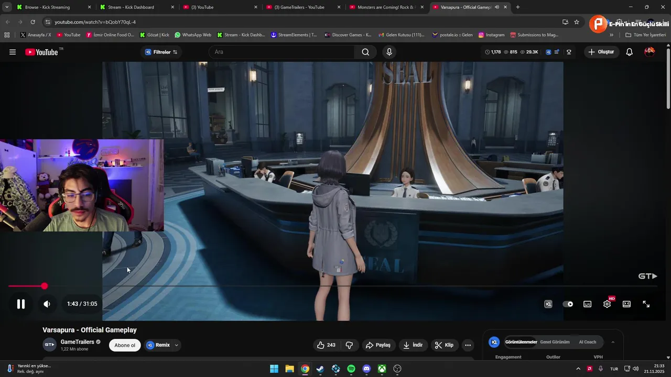Toggle the autoplay switch
Image resolution: width=671 pixels, height=377 pixels.
point(568,304)
